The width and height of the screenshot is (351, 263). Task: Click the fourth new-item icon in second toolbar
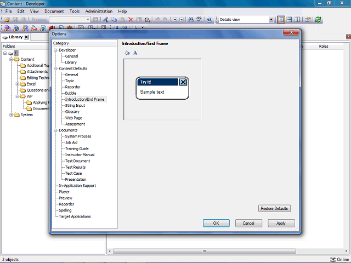click(x=34, y=28)
